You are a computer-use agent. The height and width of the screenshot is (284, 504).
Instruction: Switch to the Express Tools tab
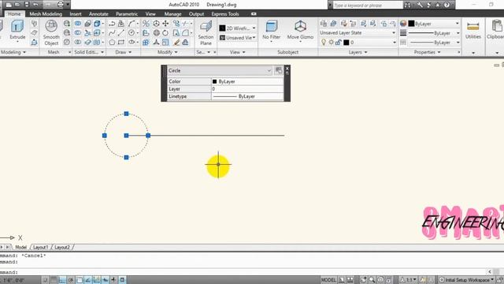click(225, 14)
